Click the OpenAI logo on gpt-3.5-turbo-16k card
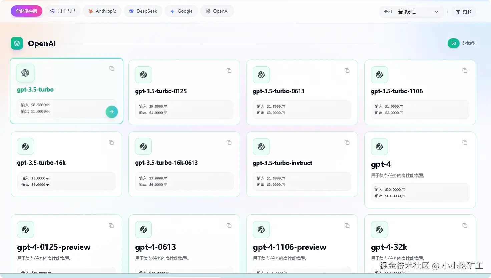Viewport: 491px width, 278px height. 25,146
